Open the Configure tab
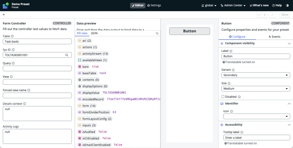293x148 pixels. 237,37
